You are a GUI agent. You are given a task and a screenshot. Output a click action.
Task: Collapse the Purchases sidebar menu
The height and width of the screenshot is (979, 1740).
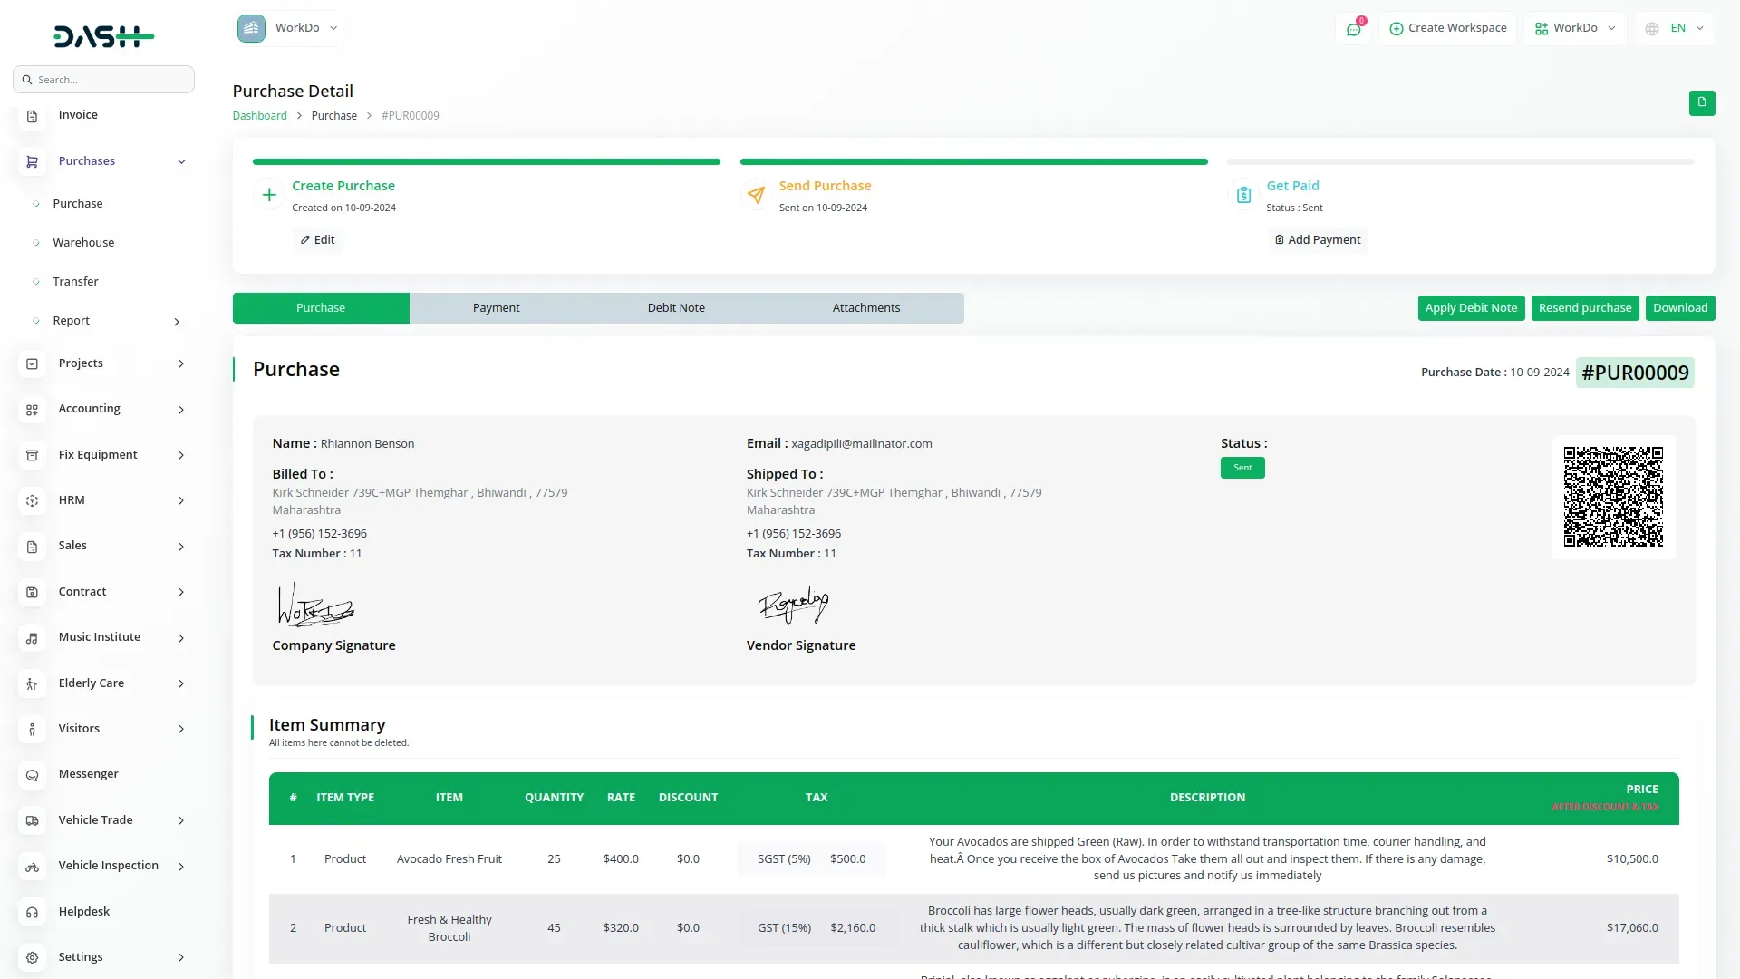click(181, 161)
